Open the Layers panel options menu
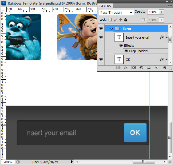The image size is (173, 165). [x=170, y=6]
